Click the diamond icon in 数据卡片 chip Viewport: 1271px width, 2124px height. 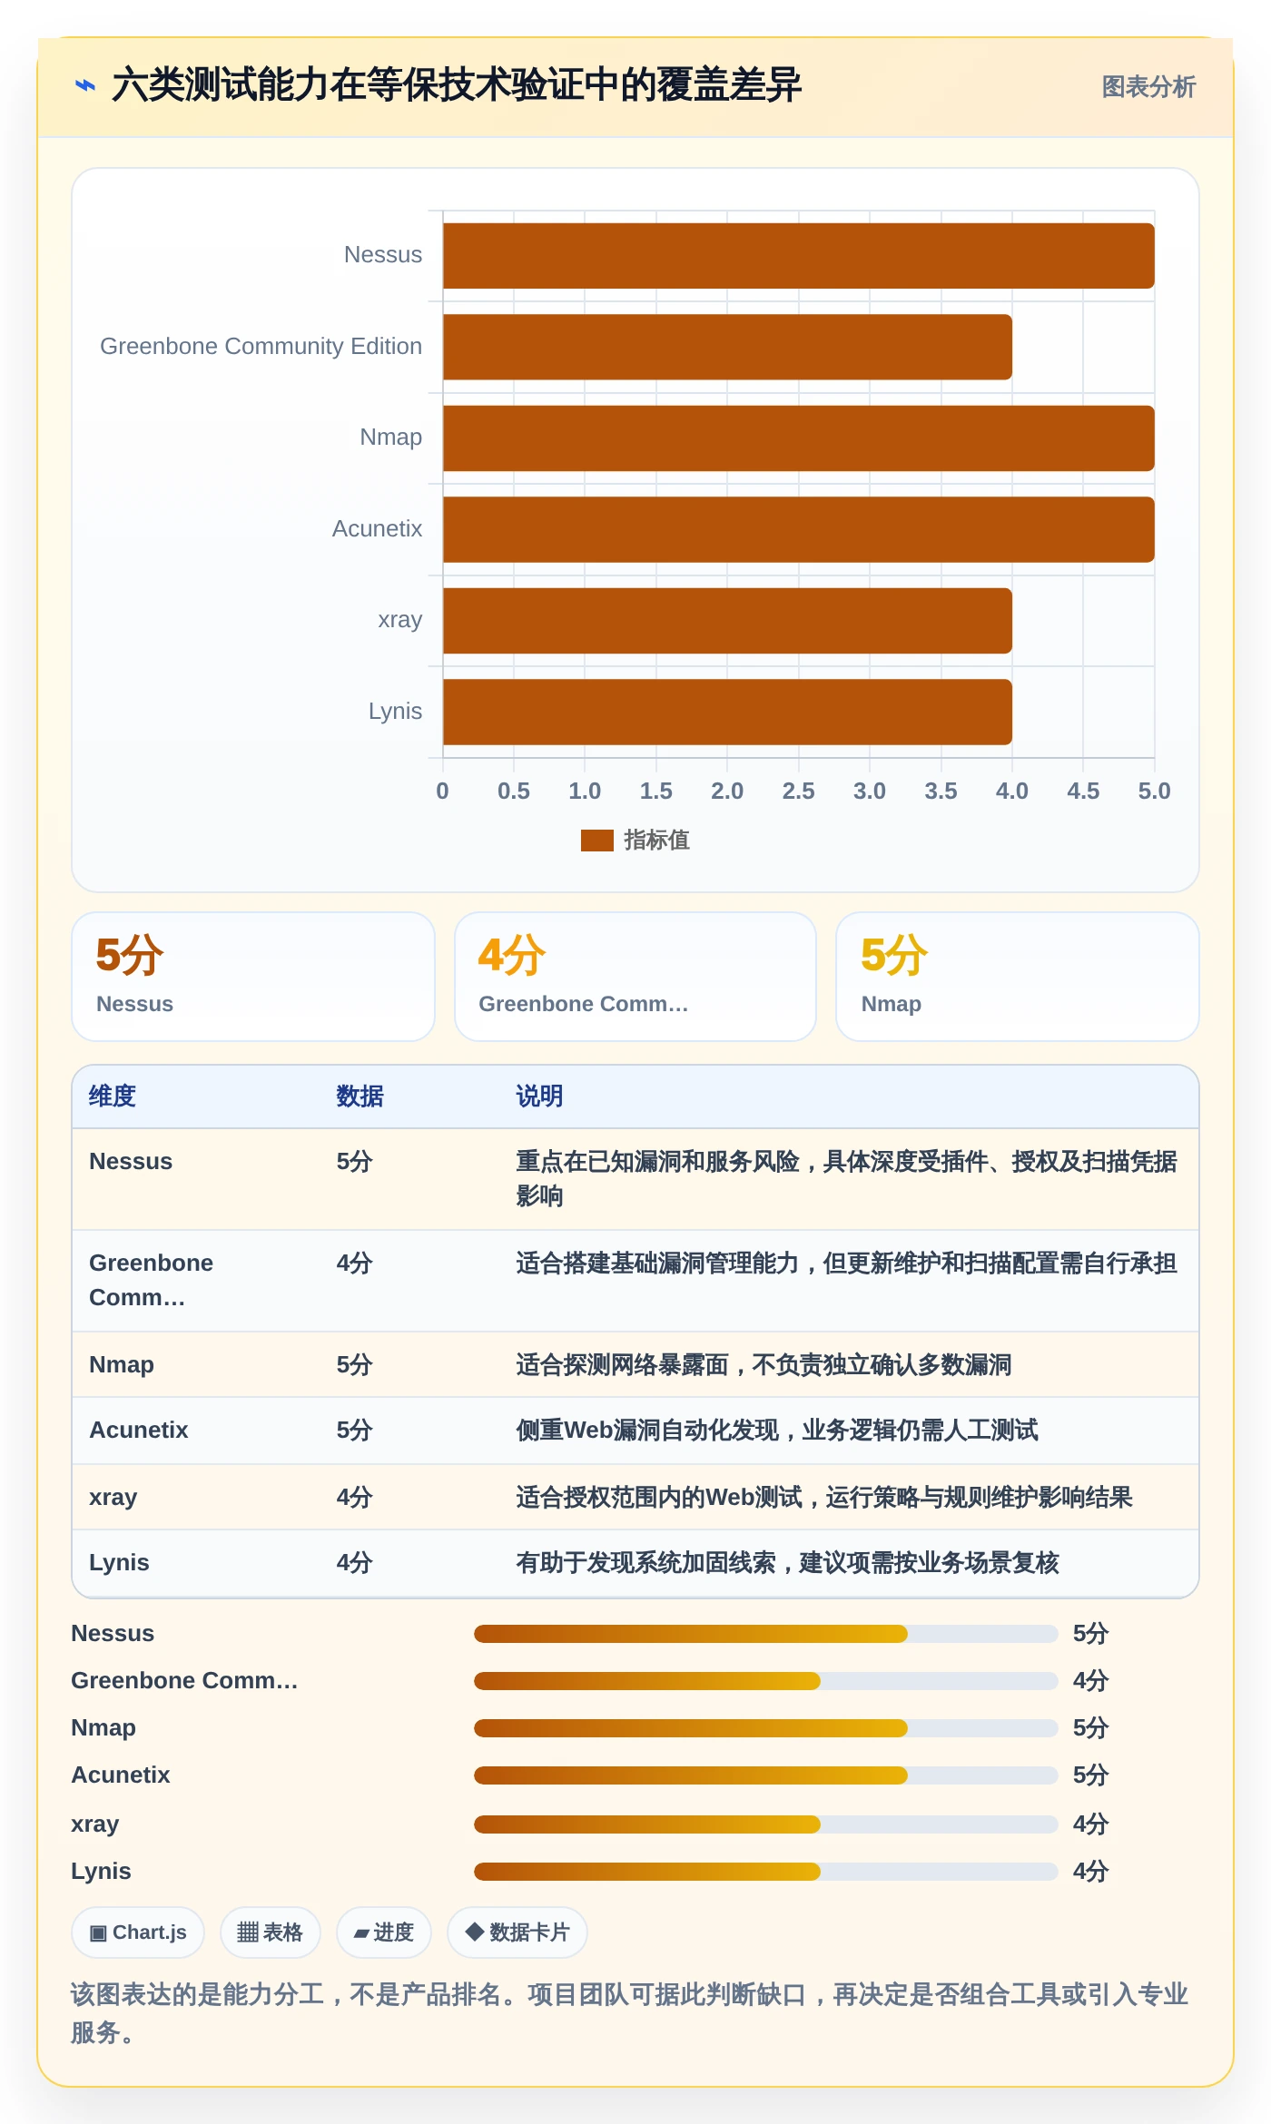[474, 1932]
